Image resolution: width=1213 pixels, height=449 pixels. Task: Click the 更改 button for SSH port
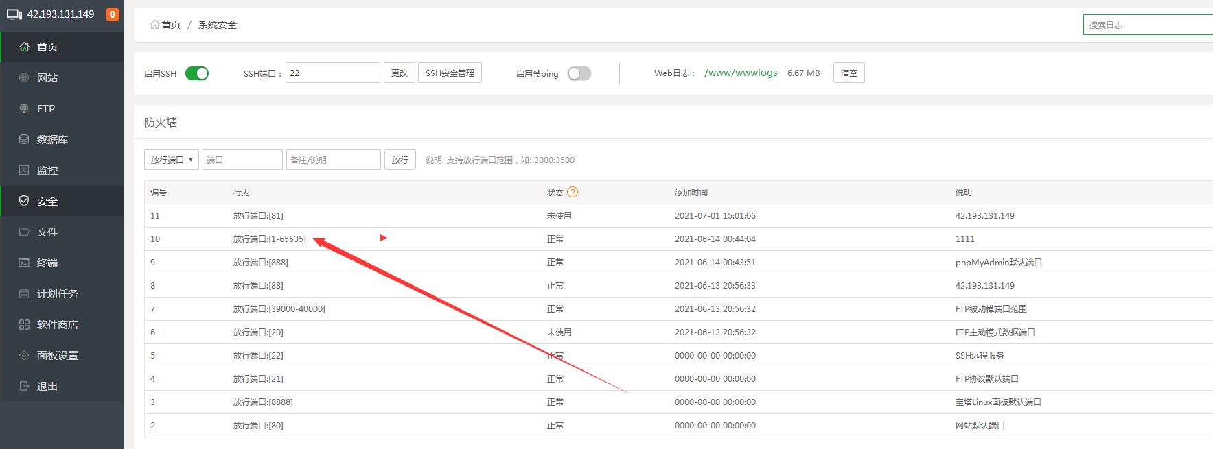coord(399,73)
